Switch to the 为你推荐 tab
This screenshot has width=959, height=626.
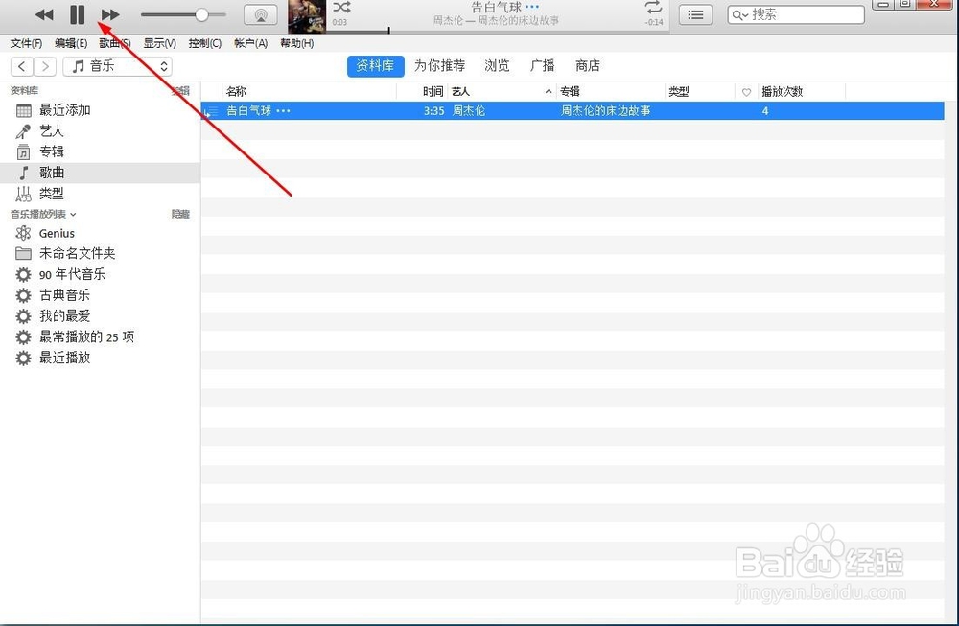pyautogui.click(x=440, y=66)
